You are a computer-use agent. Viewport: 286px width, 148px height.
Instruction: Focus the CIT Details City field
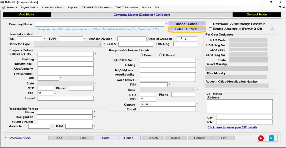tap(244, 117)
